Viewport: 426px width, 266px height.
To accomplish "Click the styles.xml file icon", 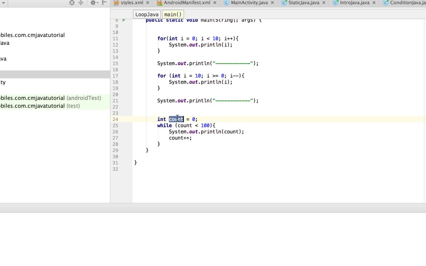I will 116,3.
